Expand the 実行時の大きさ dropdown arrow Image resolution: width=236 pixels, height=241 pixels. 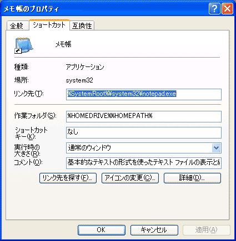click(x=216, y=148)
